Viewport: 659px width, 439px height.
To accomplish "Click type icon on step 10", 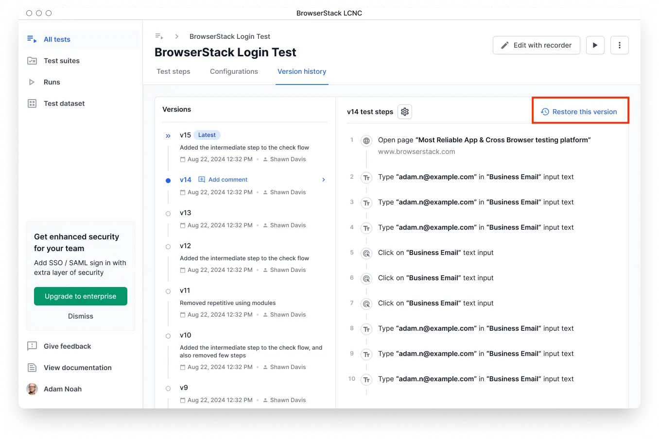I will pyautogui.click(x=366, y=380).
